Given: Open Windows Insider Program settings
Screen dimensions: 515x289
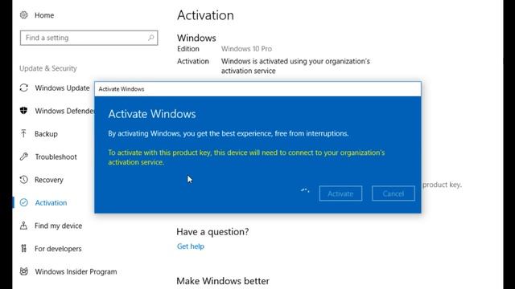Looking at the screenshot, I should coord(76,271).
